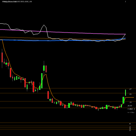
Task: Click the current price 26.05 label
Action: (130, 106)
